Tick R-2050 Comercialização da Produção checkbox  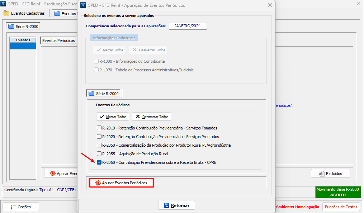click(x=99, y=145)
